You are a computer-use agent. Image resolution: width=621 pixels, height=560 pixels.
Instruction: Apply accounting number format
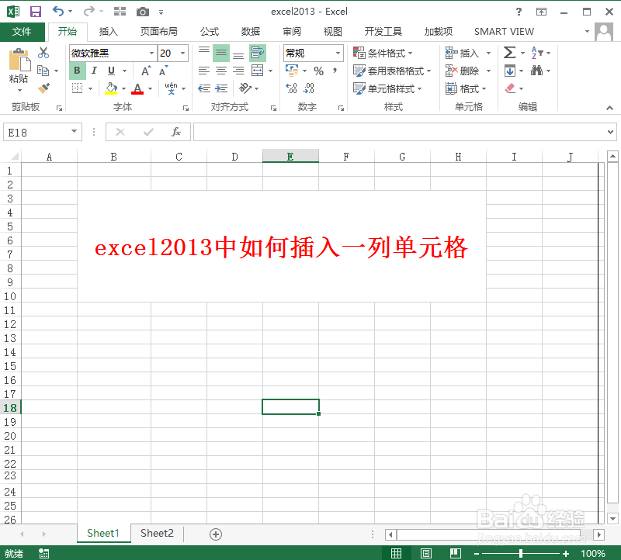[293, 71]
